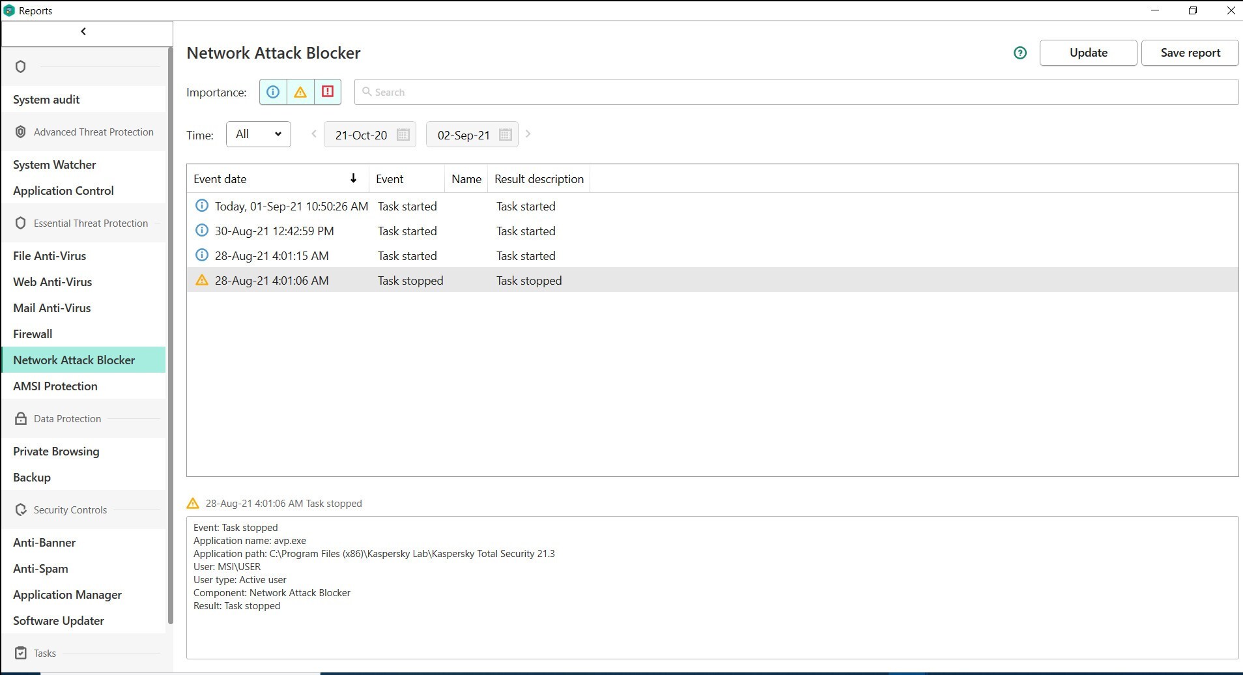Click the Event column header

407,179
